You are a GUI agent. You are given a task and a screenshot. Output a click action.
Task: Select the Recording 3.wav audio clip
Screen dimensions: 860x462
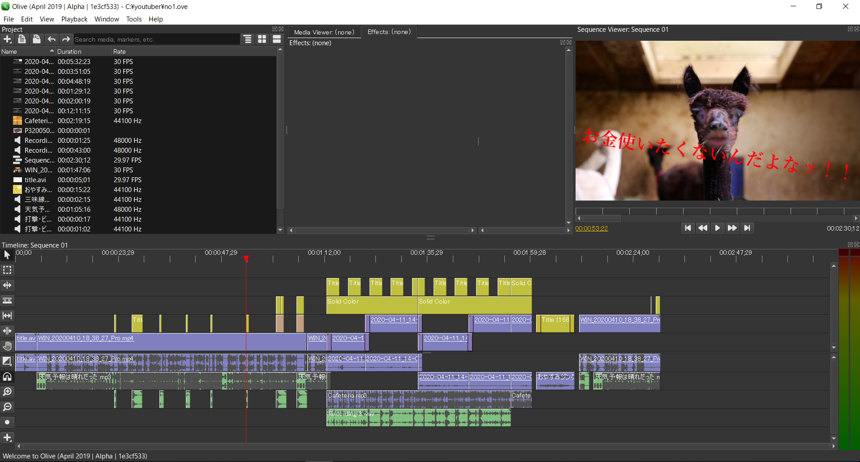[x=419, y=418]
